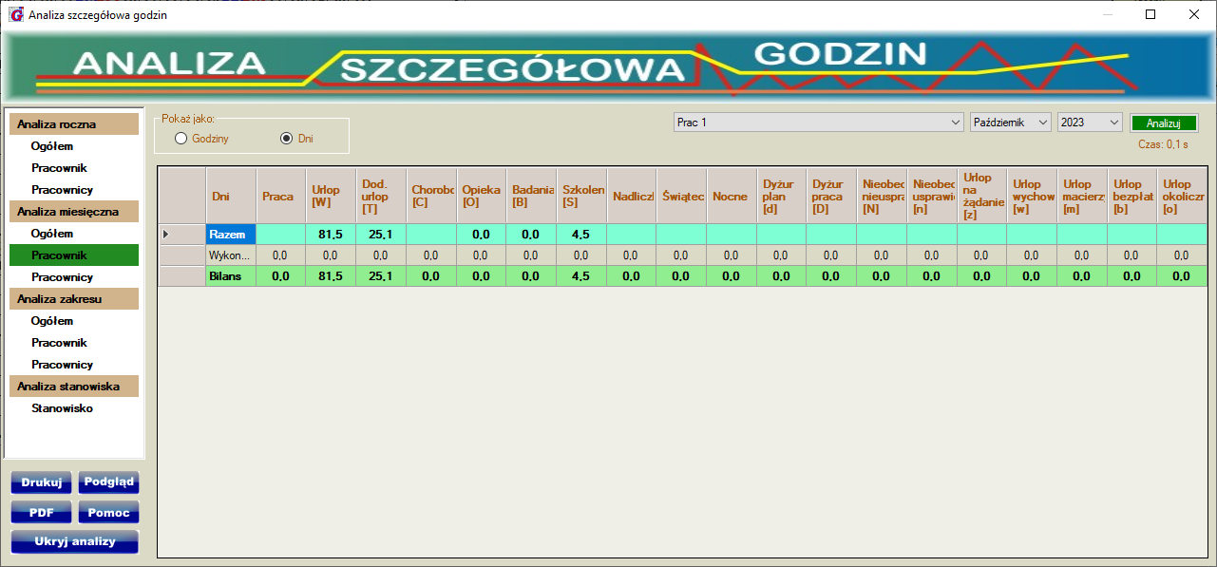
Task: Select the Godziny radio button
Action: tap(181, 139)
